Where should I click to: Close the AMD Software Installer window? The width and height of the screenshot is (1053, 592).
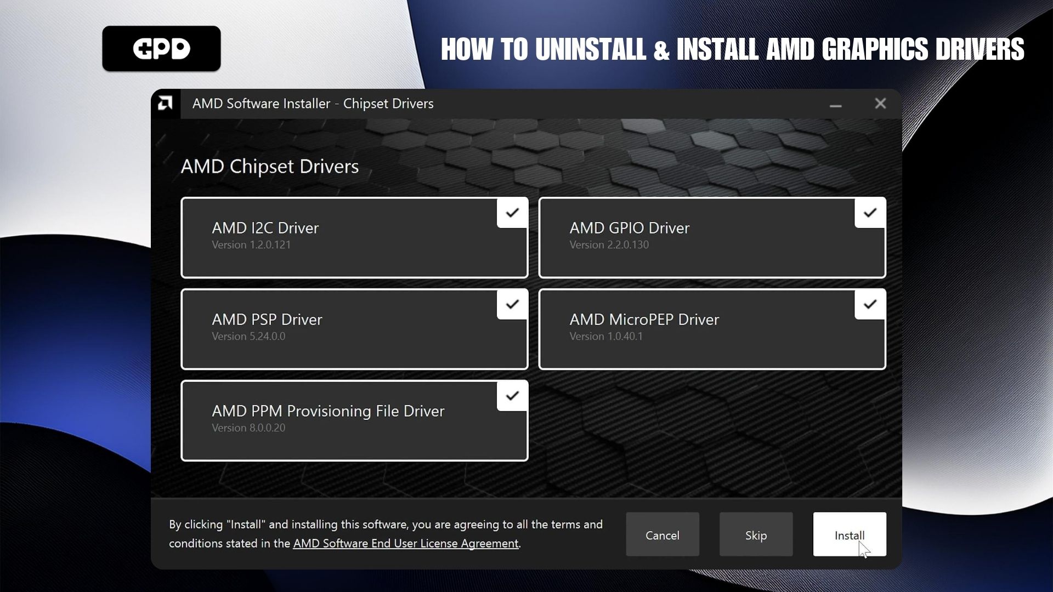(x=880, y=104)
